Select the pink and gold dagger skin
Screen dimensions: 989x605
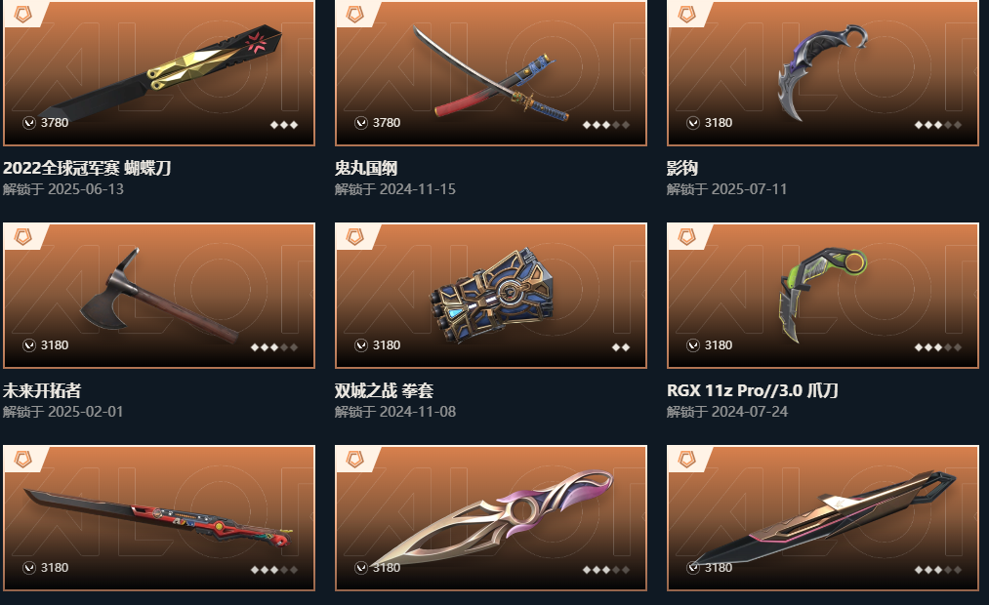[x=491, y=518]
